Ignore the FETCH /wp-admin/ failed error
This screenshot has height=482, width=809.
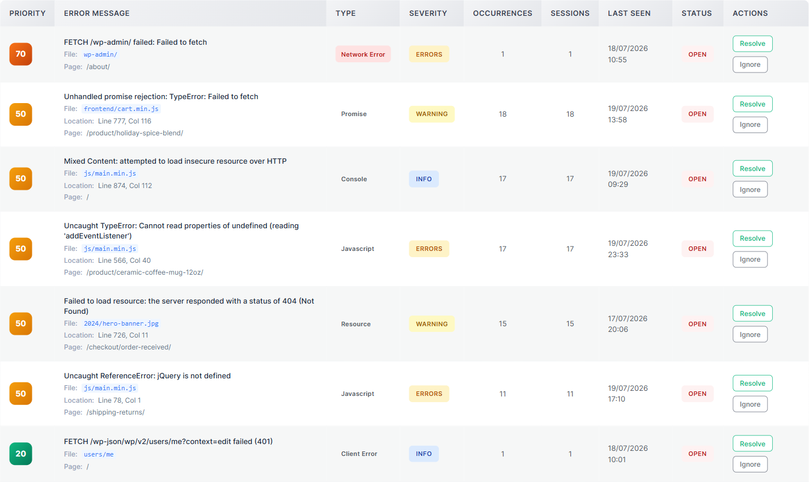tap(750, 65)
